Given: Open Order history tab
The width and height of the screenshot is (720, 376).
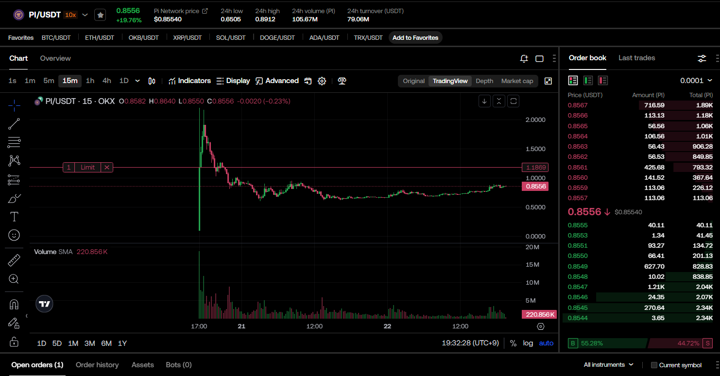Looking at the screenshot, I should click(x=97, y=365).
